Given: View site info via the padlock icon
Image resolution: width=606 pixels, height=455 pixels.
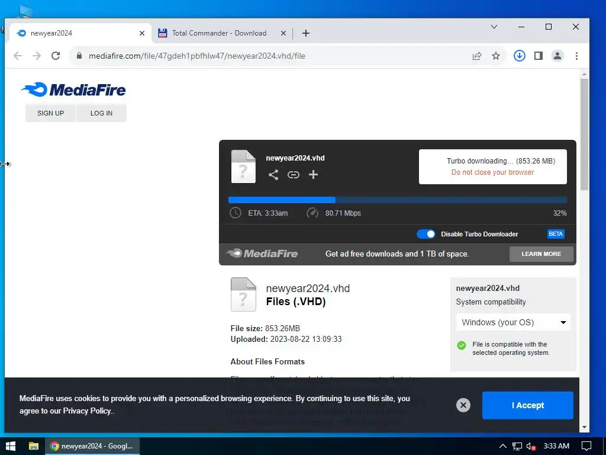Looking at the screenshot, I should (79, 56).
